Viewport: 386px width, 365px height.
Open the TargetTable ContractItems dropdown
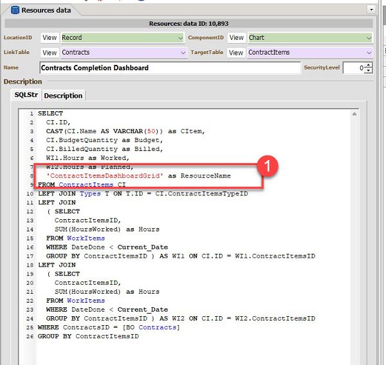[369, 53]
